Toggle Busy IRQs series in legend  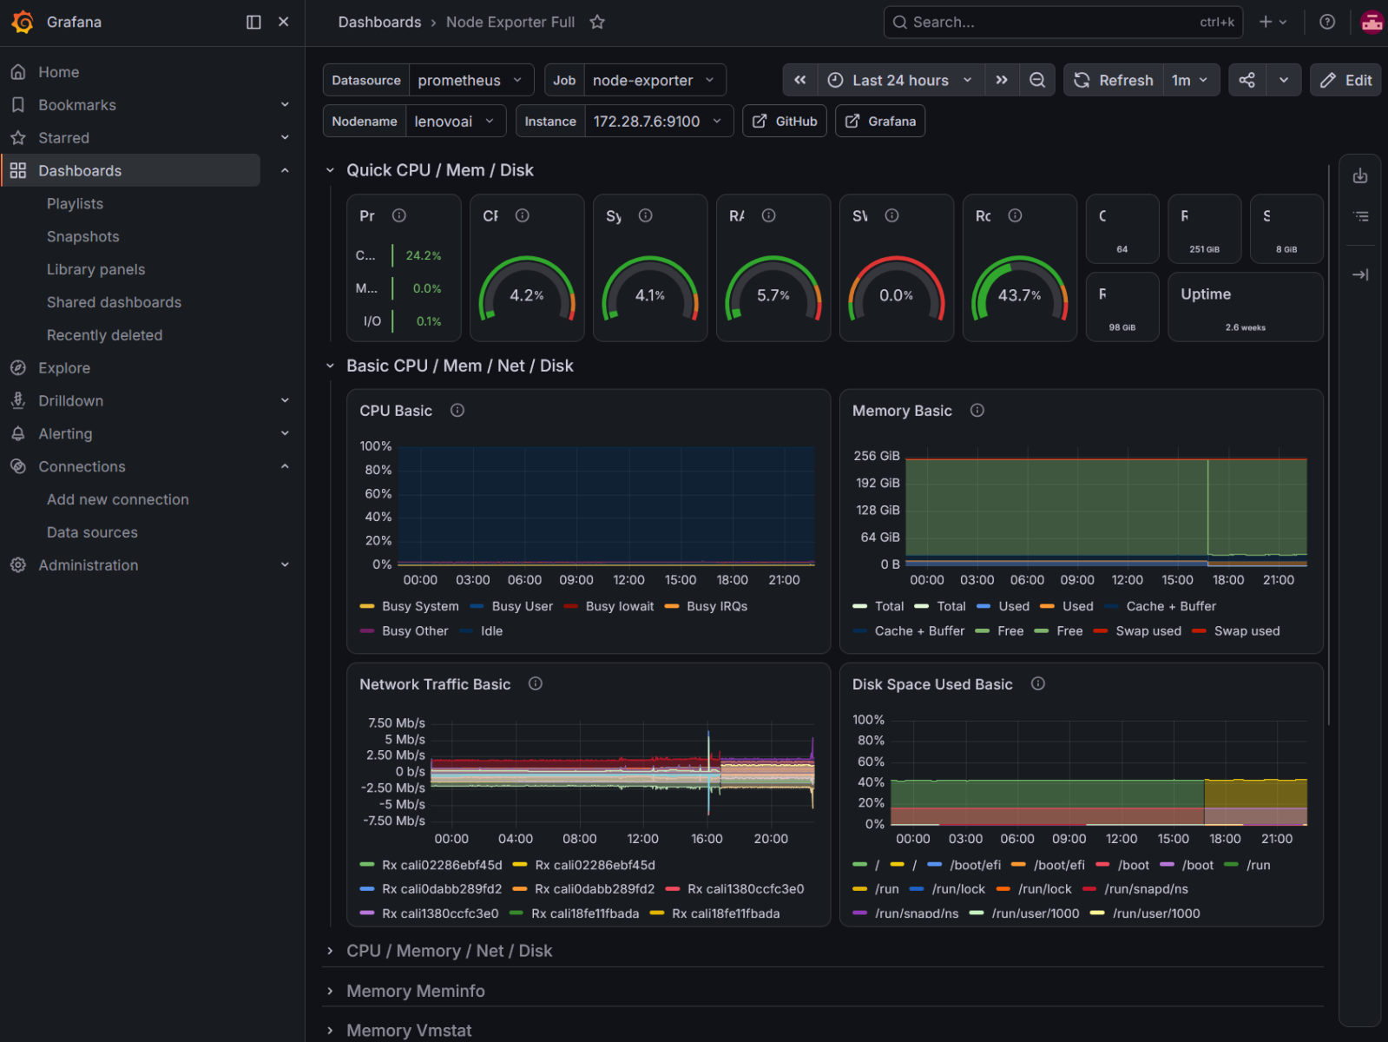click(717, 606)
